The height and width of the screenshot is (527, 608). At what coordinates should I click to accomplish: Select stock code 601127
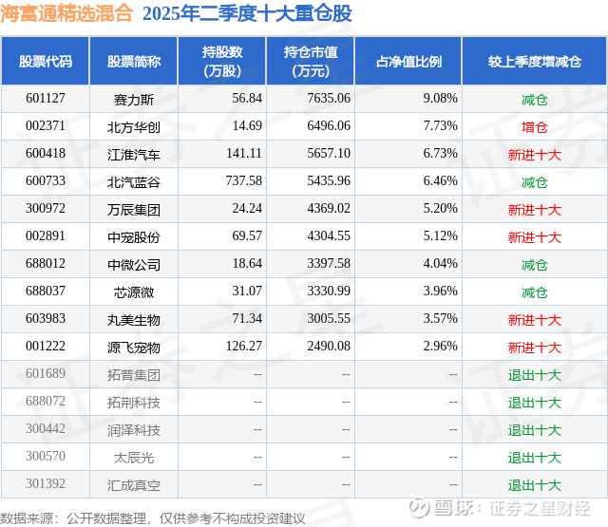46,99
